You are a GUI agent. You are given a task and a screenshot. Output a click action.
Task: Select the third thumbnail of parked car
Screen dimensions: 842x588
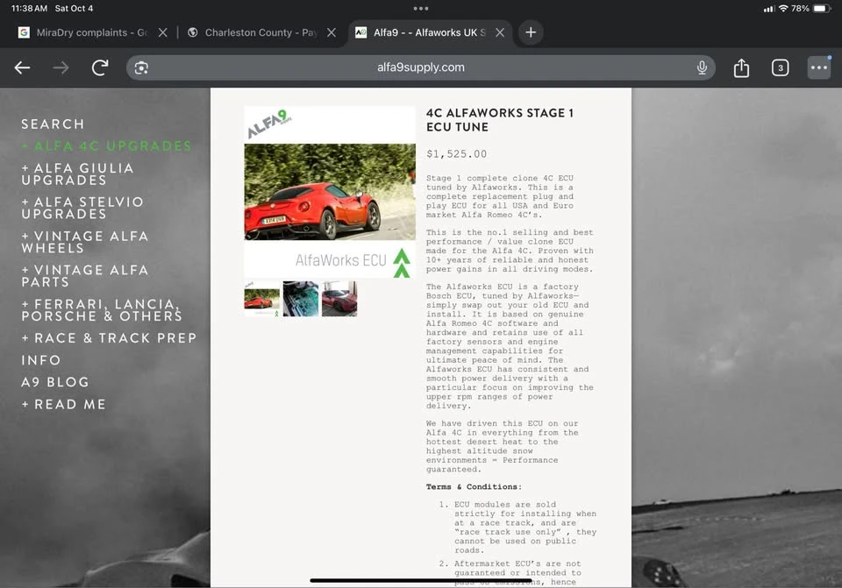tap(339, 299)
